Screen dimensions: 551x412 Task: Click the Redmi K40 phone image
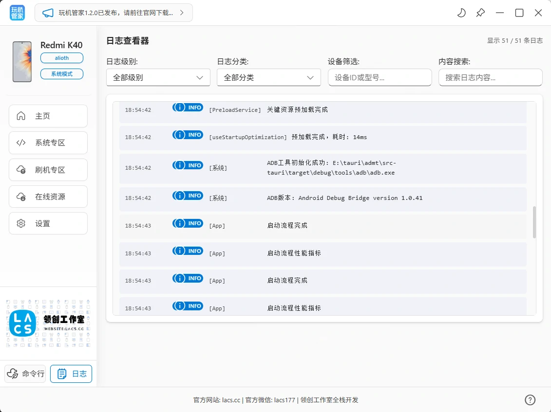point(22,62)
